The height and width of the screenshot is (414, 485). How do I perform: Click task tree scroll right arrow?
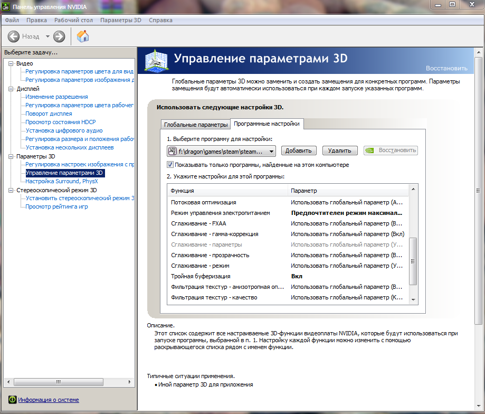[x=130, y=382]
